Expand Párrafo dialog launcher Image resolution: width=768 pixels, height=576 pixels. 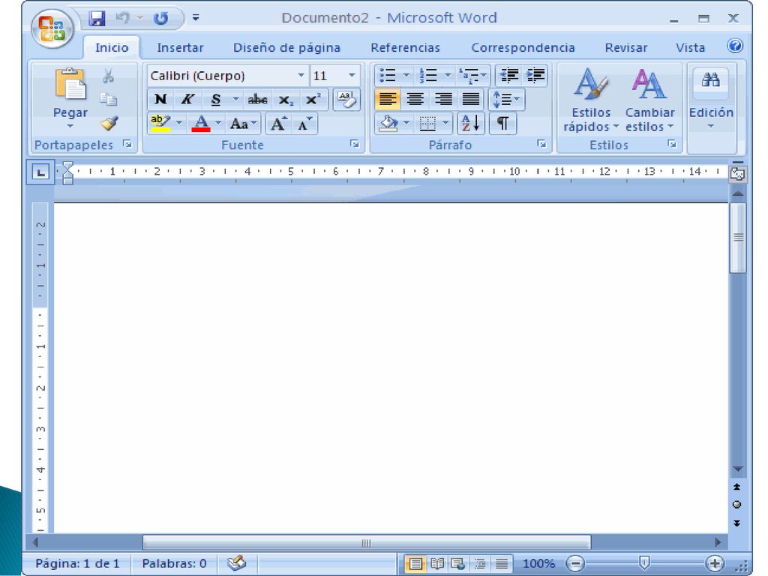point(541,144)
